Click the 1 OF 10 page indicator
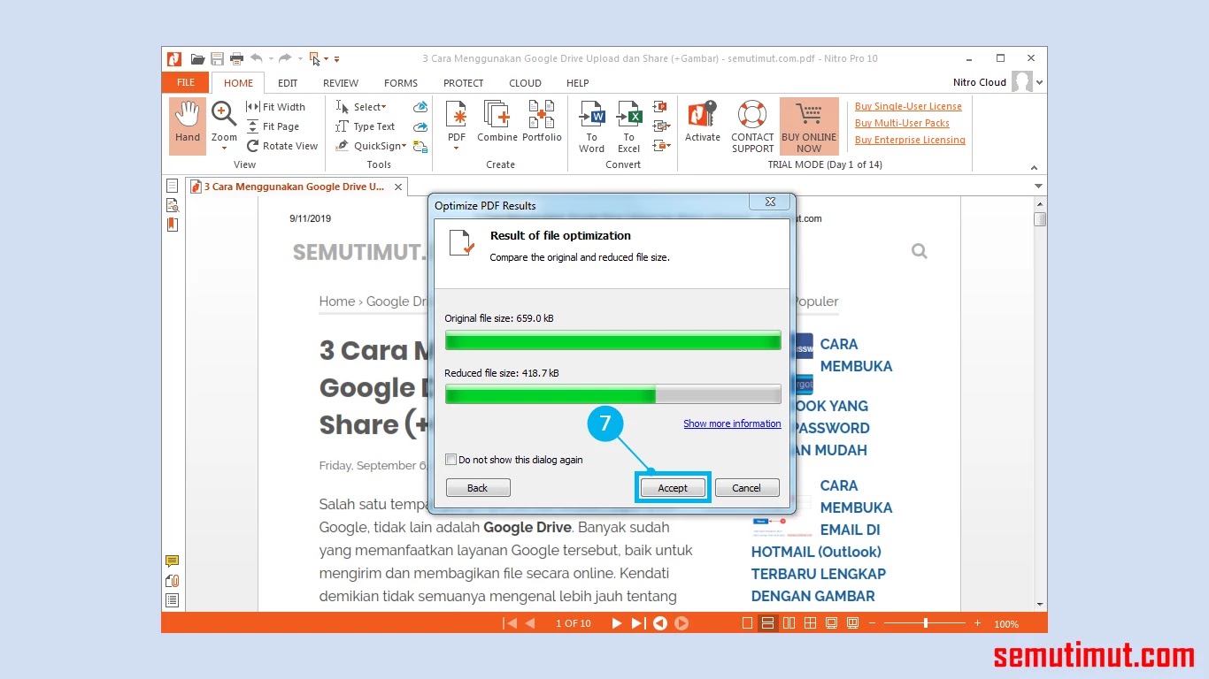This screenshot has height=679, width=1209. pyautogui.click(x=574, y=623)
